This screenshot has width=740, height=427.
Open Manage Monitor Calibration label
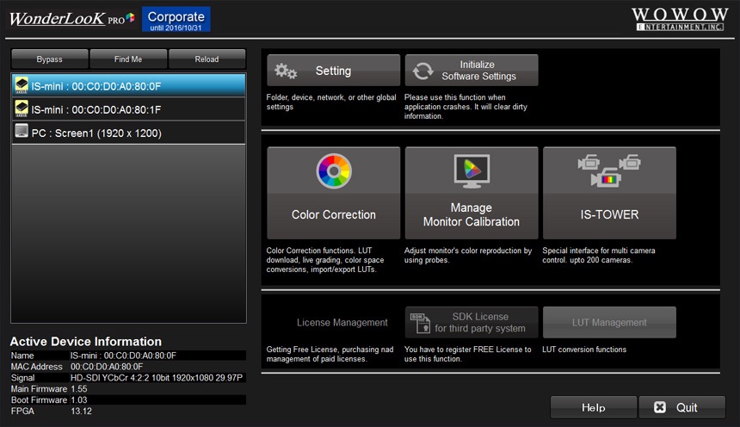point(471,214)
